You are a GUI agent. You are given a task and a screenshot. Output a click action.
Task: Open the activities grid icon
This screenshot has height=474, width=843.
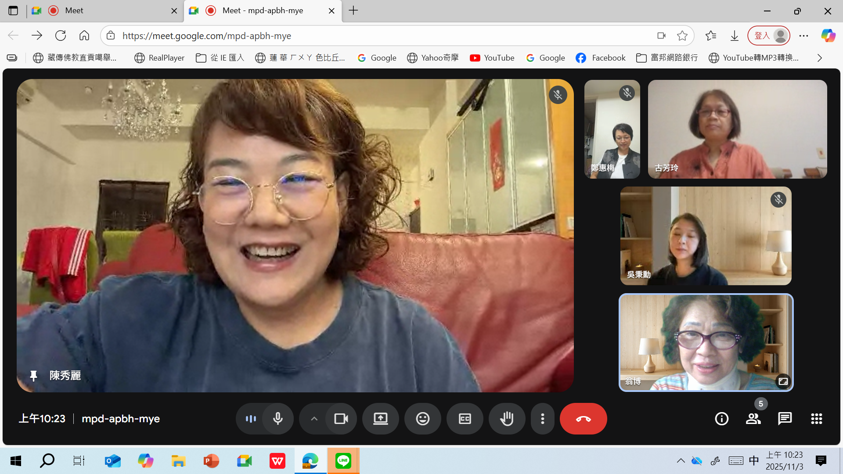(x=816, y=419)
